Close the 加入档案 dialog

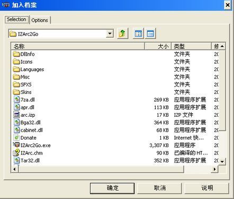[x=228, y=5]
